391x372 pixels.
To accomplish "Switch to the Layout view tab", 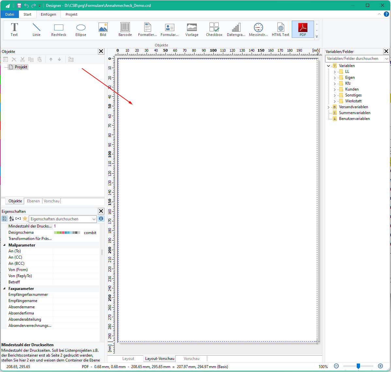I will point(128,359).
